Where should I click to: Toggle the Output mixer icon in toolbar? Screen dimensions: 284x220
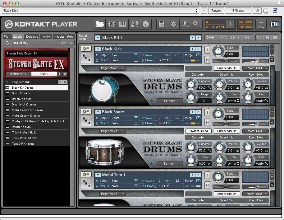[111, 24]
